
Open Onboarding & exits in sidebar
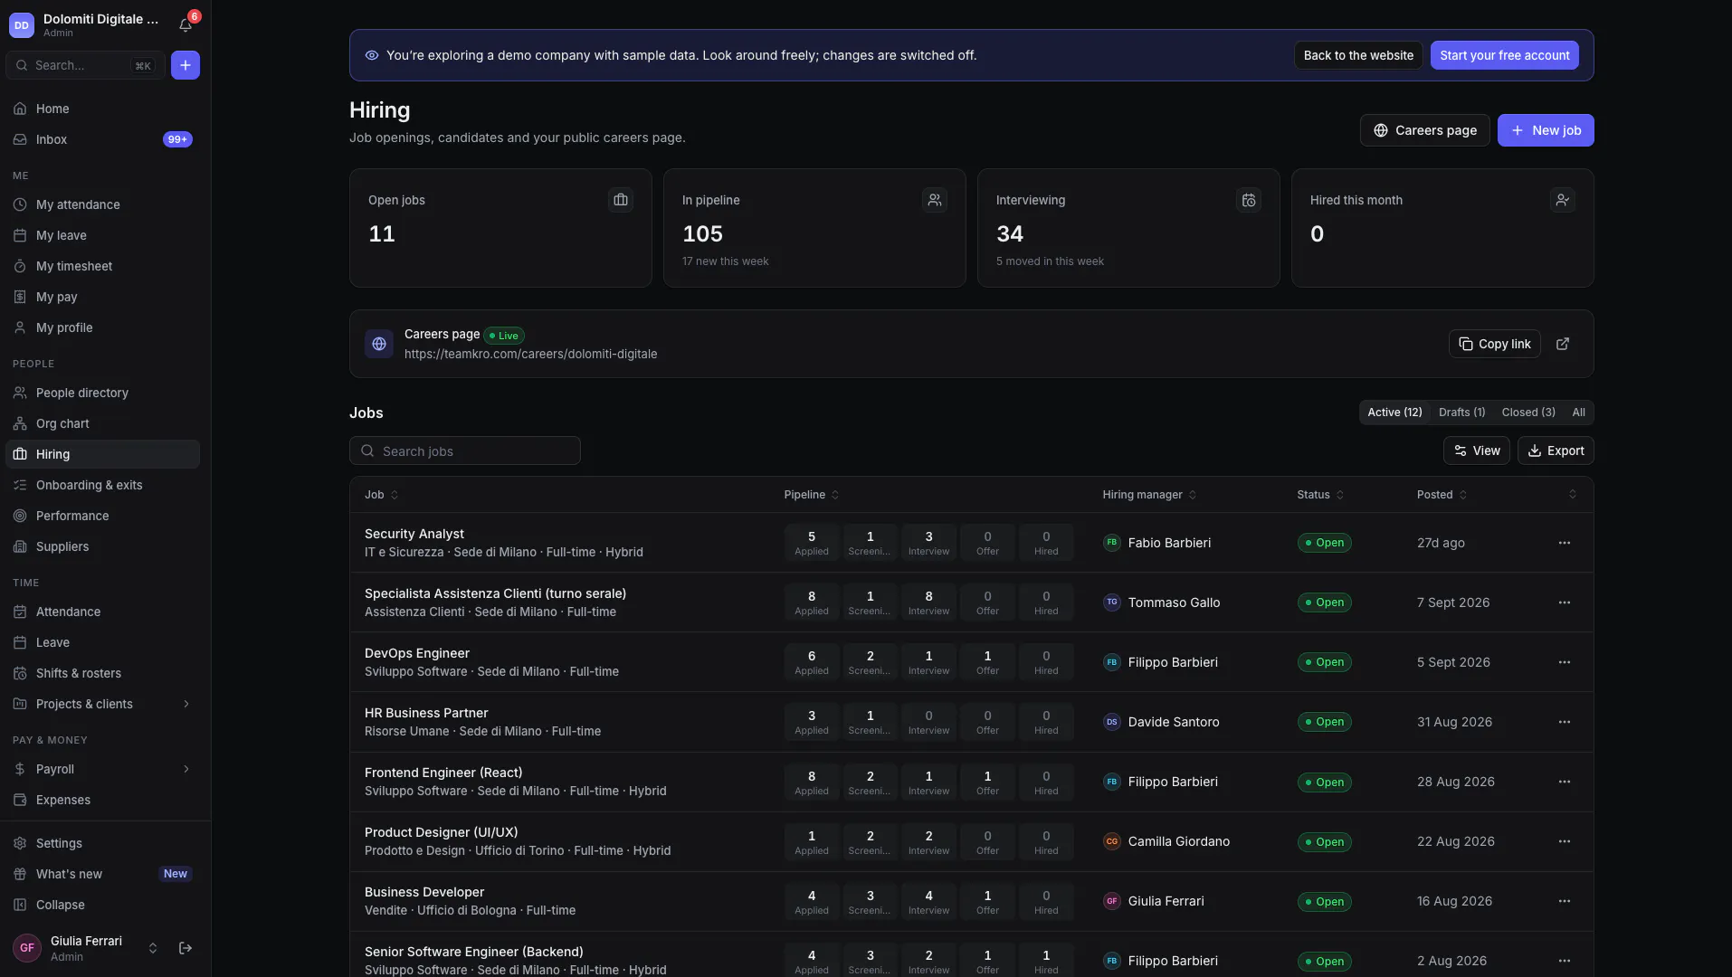click(102, 485)
